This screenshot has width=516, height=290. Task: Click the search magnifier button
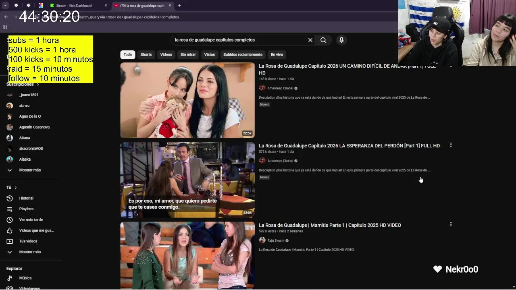[x=323, y=40]
